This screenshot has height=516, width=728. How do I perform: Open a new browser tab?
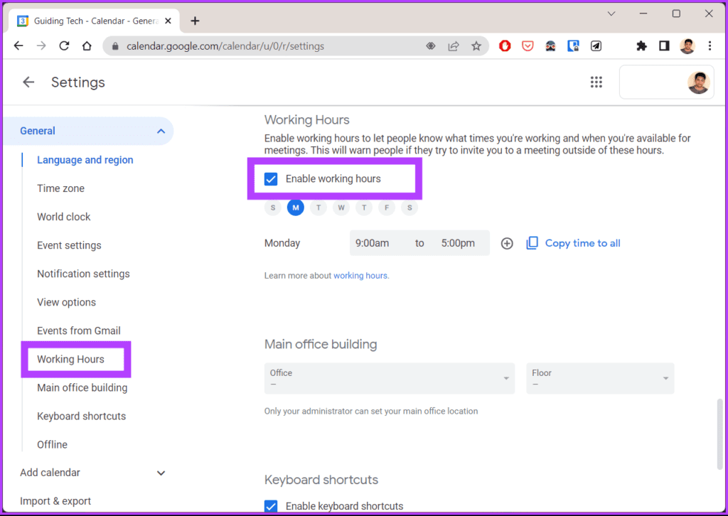[195, 21]
